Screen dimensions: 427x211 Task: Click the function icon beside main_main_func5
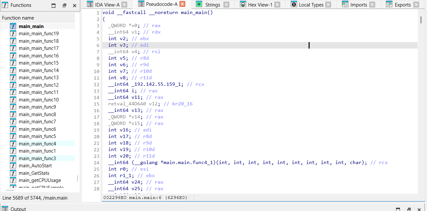13,136
